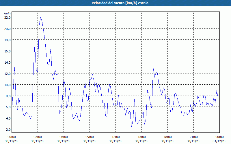Screen dimensions: 231x144
Task: Pick the '18:00' time label
Action: point(168,137)
